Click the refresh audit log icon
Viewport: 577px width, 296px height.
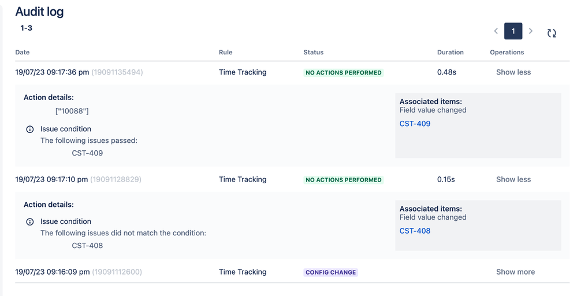point(552,33)
